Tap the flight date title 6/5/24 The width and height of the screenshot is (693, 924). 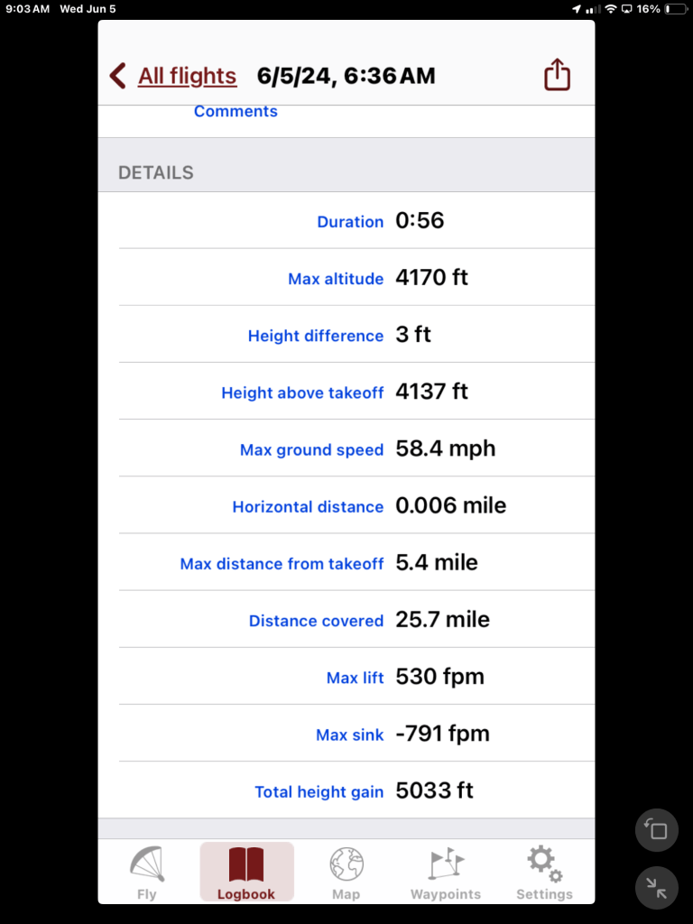346,76
